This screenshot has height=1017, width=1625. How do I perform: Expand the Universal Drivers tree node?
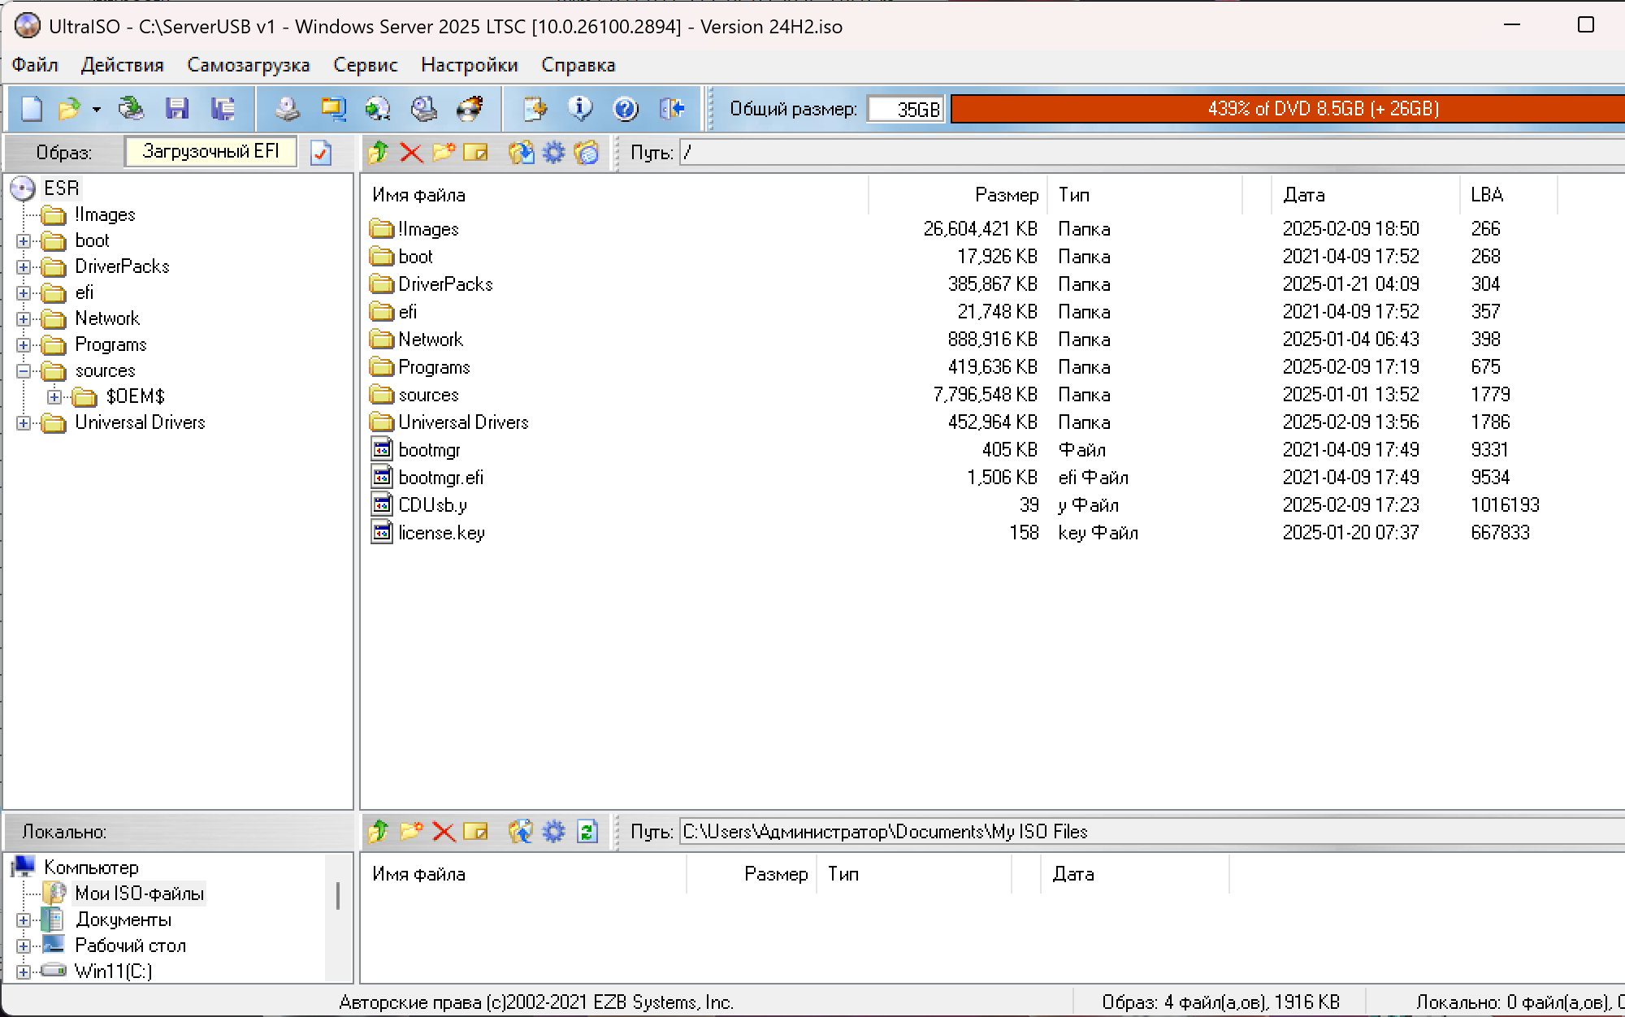[x=24, y=423]
